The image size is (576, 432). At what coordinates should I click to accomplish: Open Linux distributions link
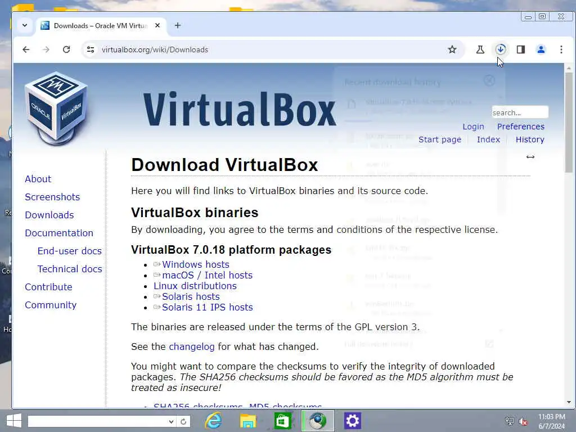click(x=195, y=286)
